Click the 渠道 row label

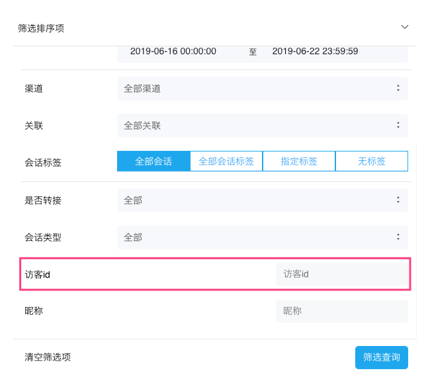point(34,89)
